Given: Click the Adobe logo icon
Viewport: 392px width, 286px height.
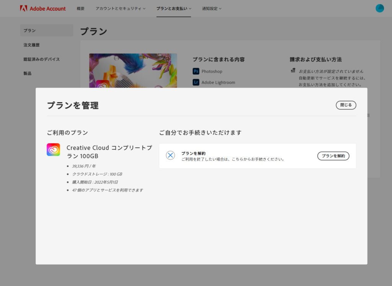Looking at the screenshot, I should [24, 8].
